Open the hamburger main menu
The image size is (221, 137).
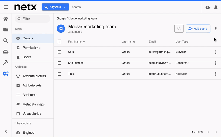[x=6, y=7]
